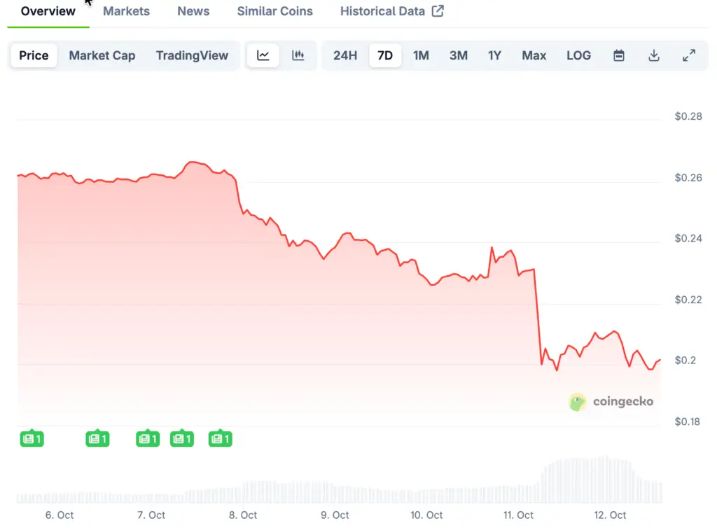The height and width of the screenshot is (528, 717).
Task: Expand chart to fullscreen
Action: (689, 56)
